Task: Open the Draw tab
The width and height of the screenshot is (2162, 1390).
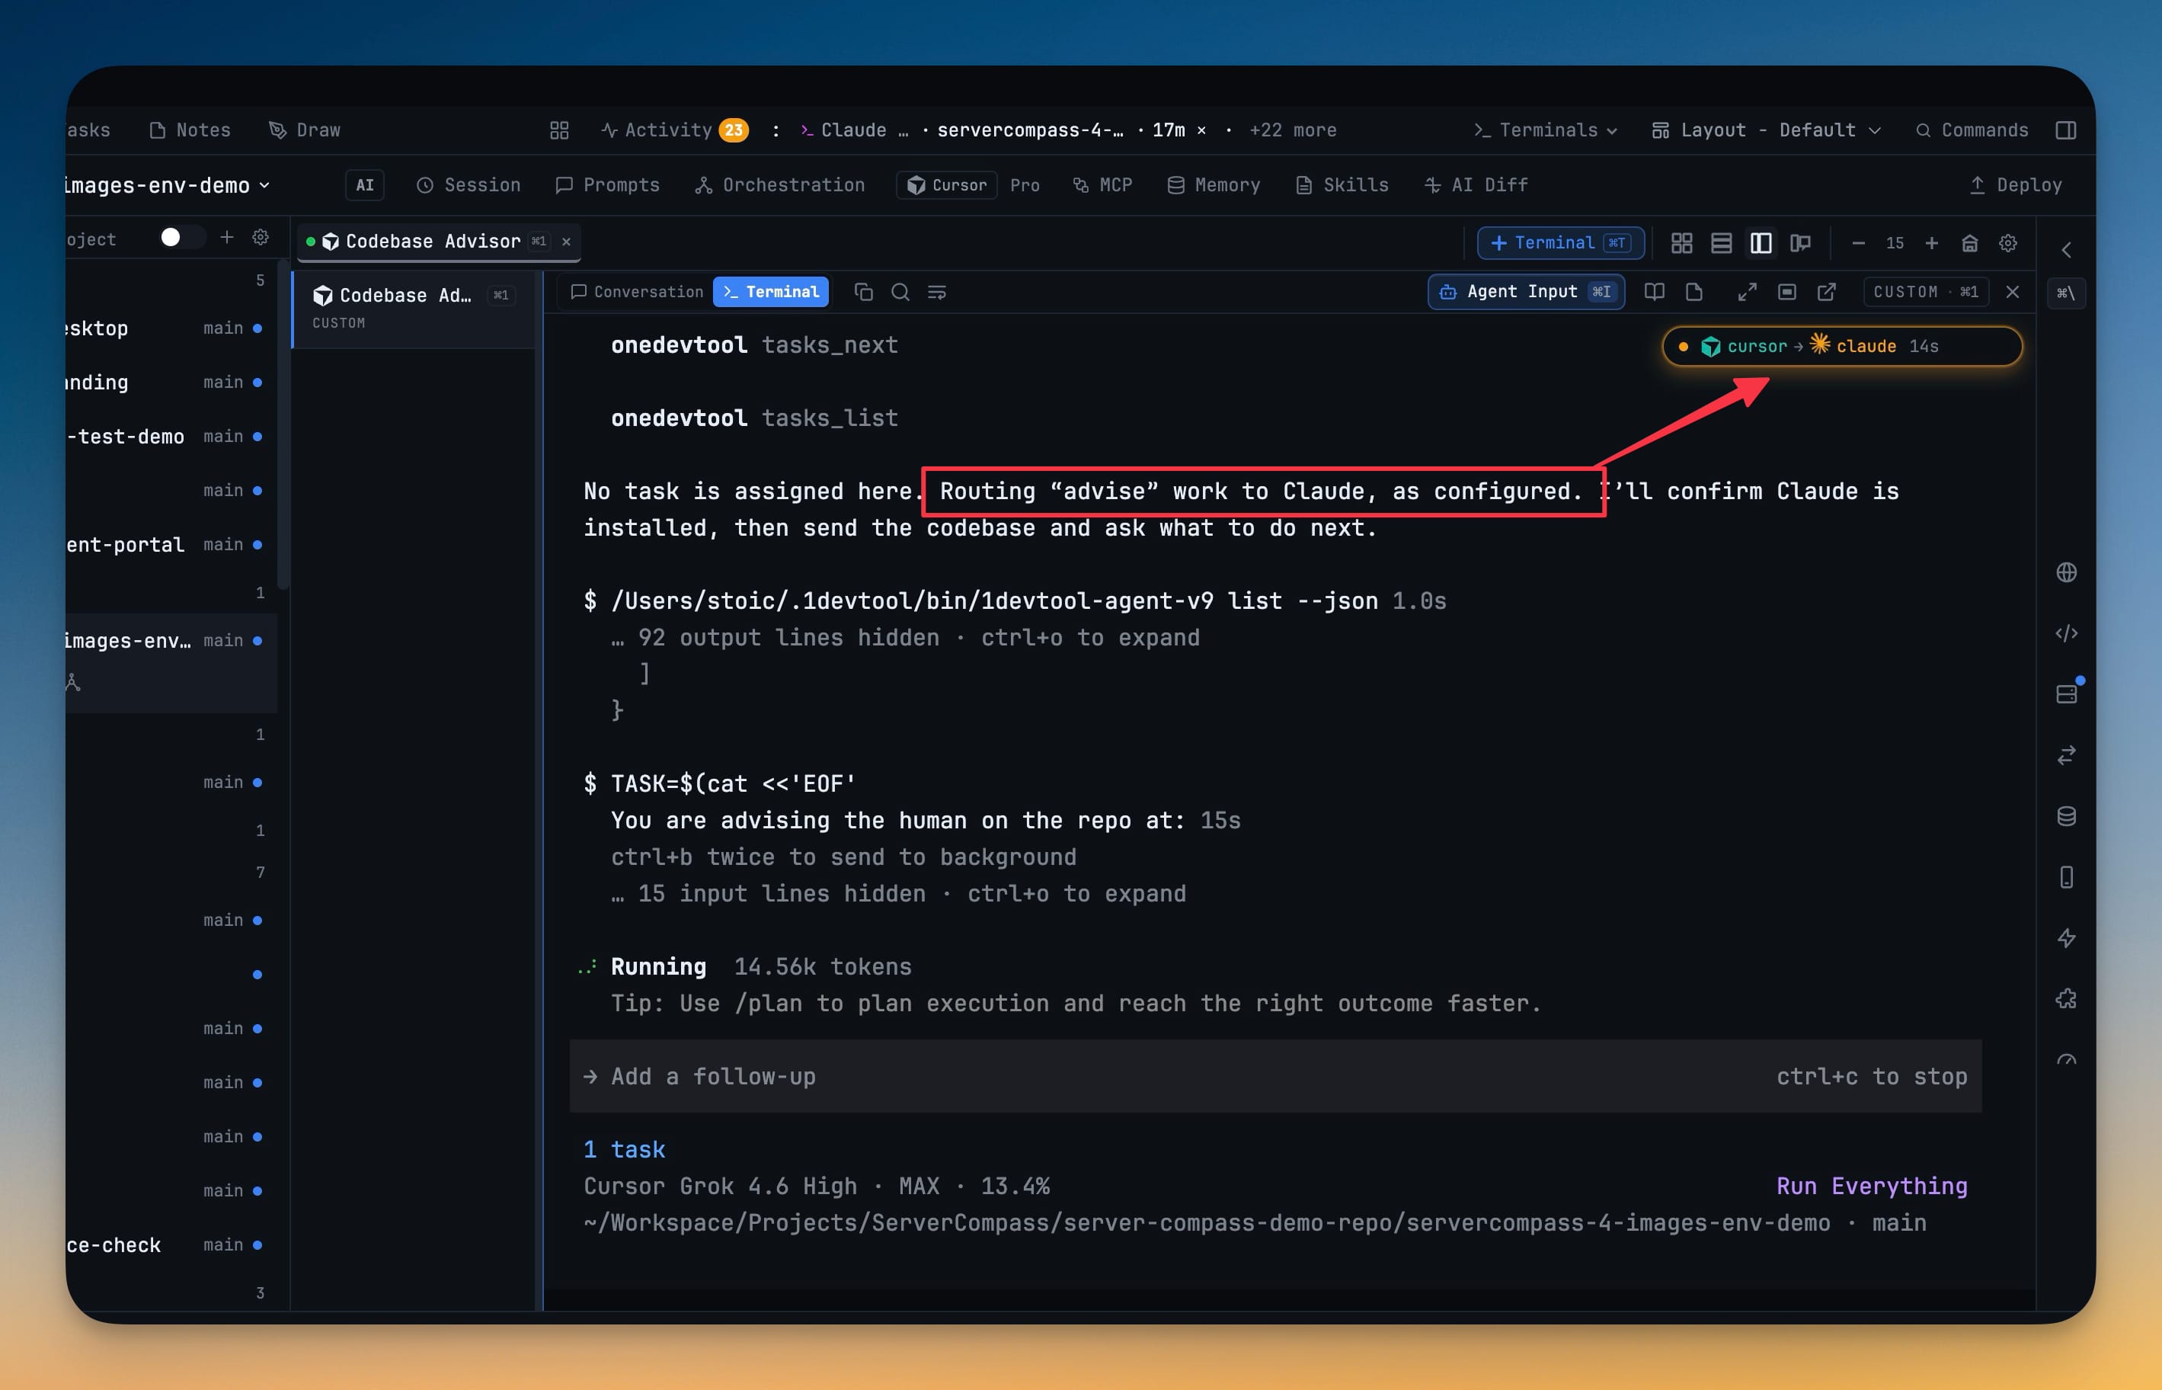Action: pos(305,130)
